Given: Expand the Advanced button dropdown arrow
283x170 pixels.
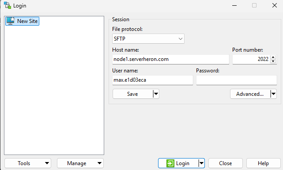Looking at the screenshot, I should (x=273, y=94).
